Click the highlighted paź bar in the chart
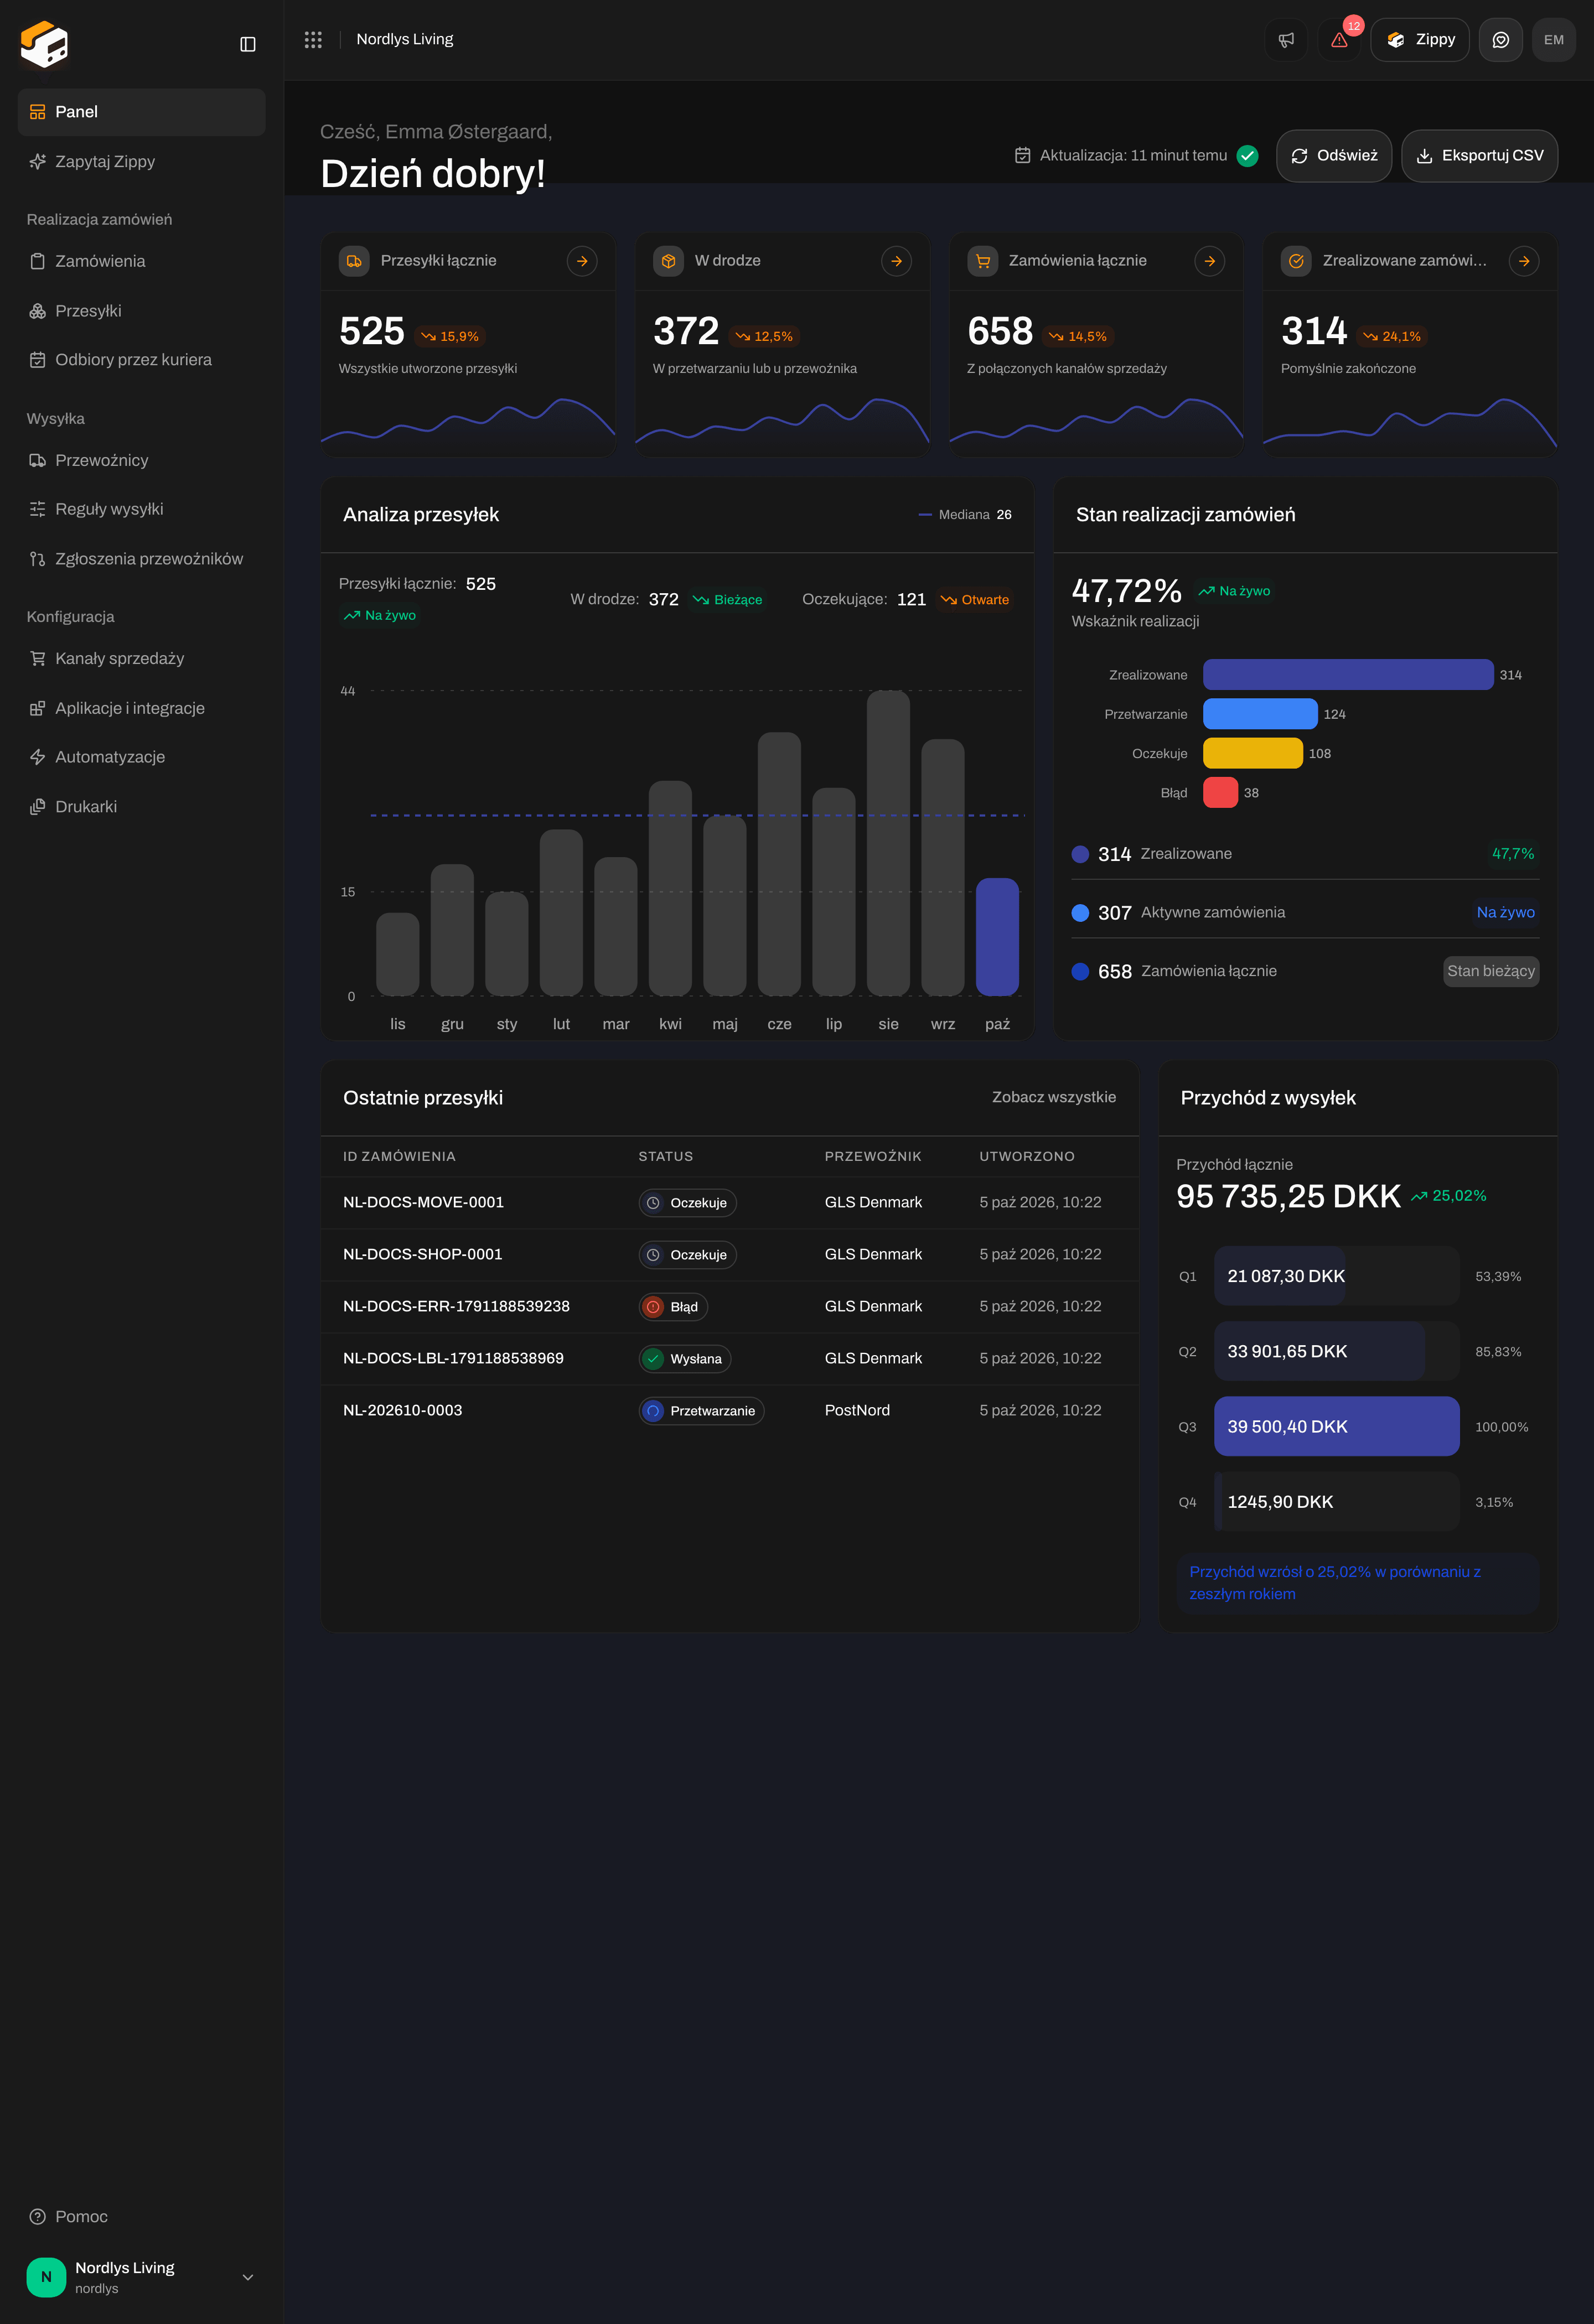 pos(997,937)
